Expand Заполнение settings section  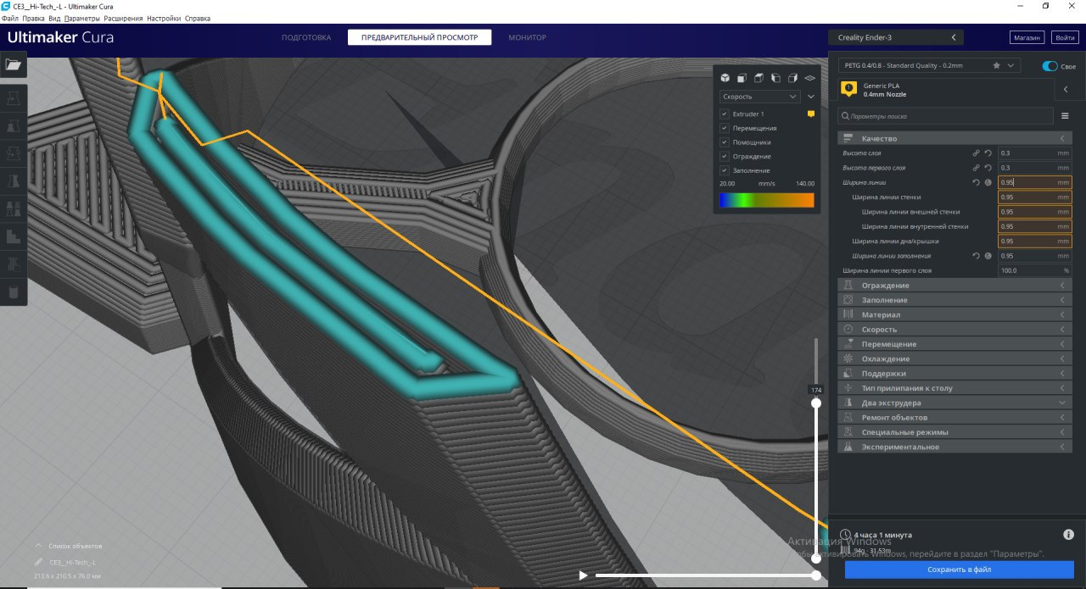[954, 300]
